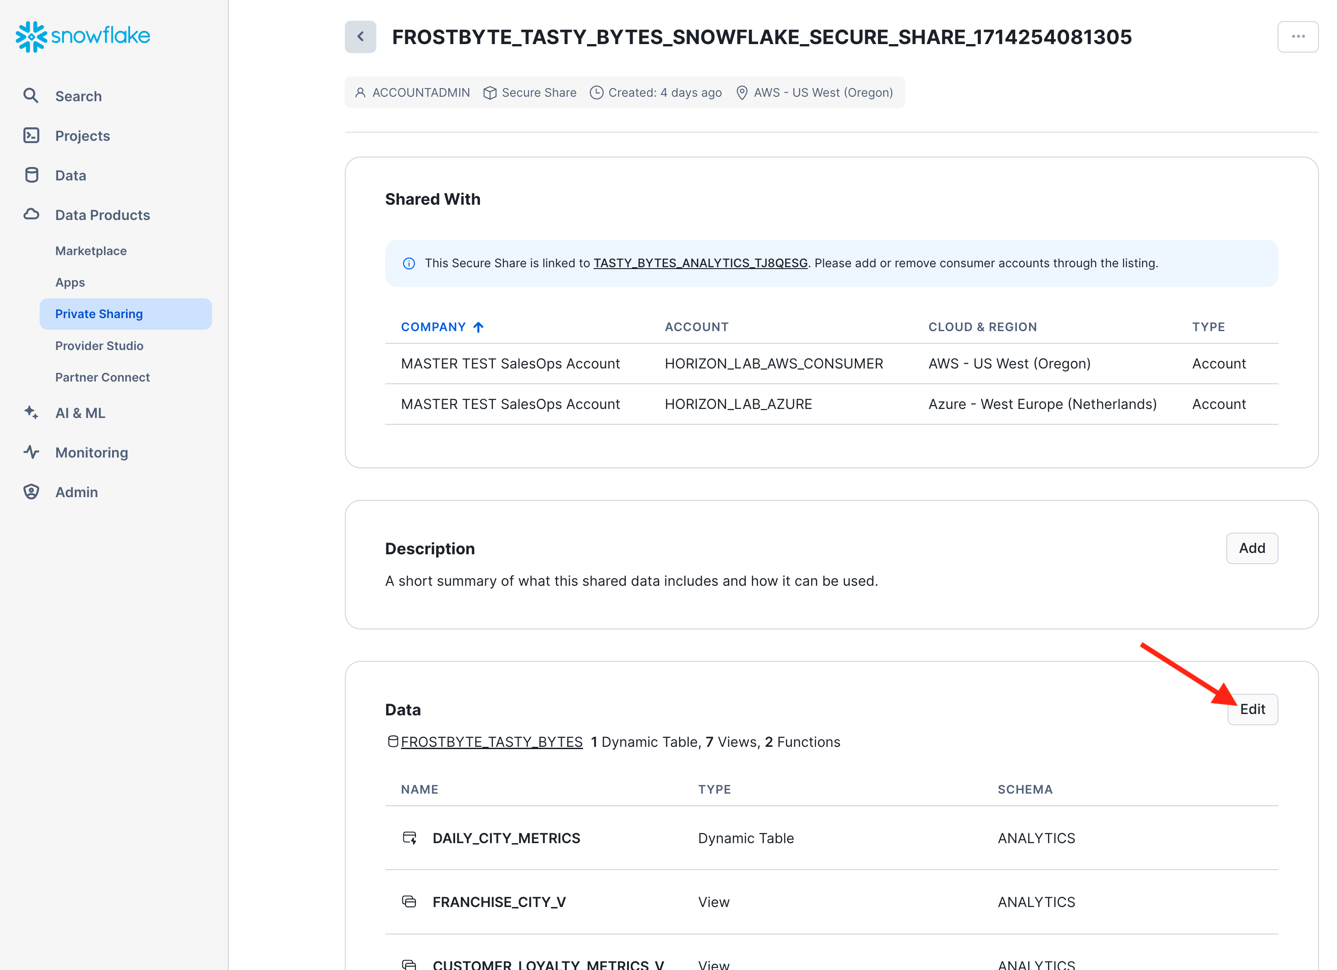Viewport: 1337px width, 970px height.
Task: Open Partner Connect sidebar item
Action: click(x=102, y=377)
